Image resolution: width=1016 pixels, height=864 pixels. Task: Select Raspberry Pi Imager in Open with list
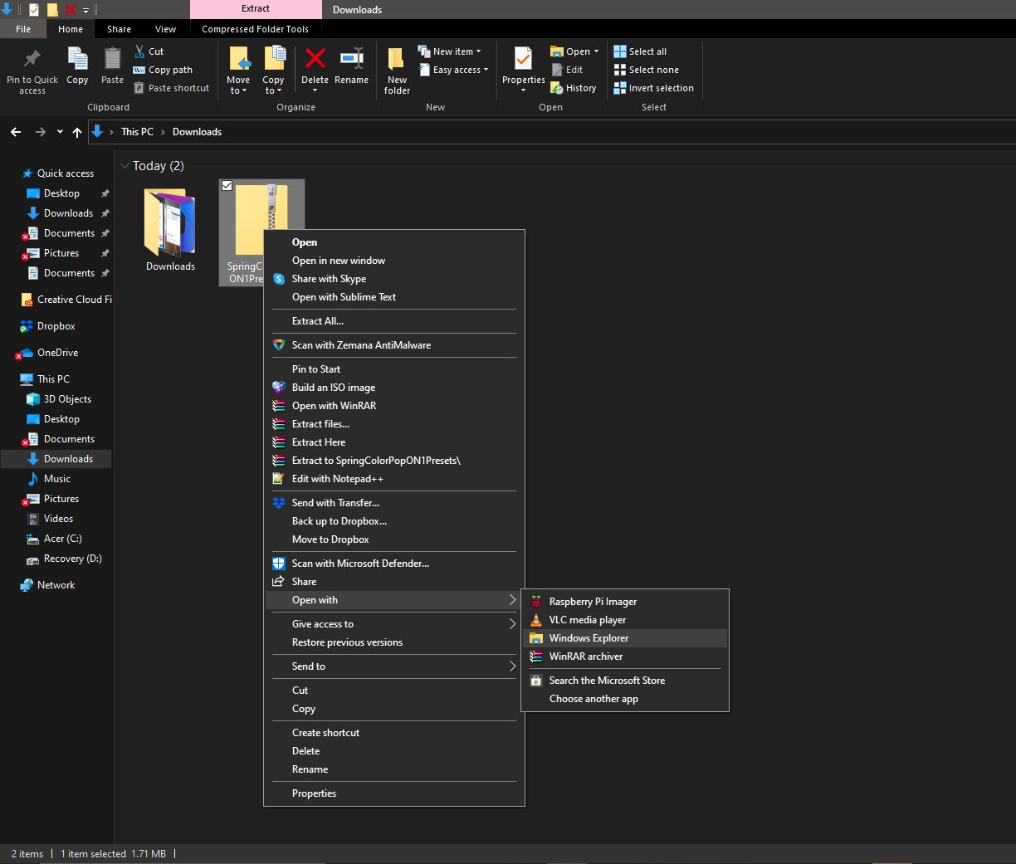[593, 602]
